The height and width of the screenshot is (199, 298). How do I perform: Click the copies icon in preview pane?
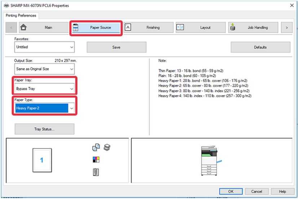95,147
